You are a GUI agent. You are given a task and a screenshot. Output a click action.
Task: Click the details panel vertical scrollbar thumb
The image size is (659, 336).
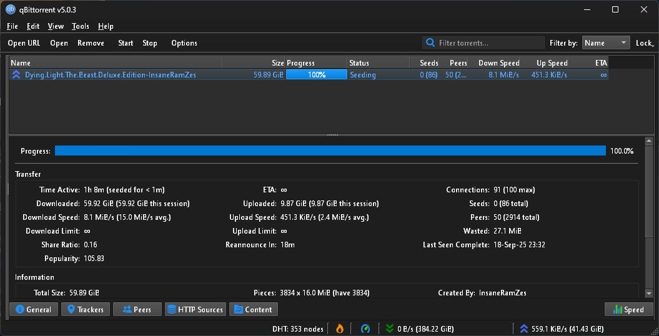649,190
